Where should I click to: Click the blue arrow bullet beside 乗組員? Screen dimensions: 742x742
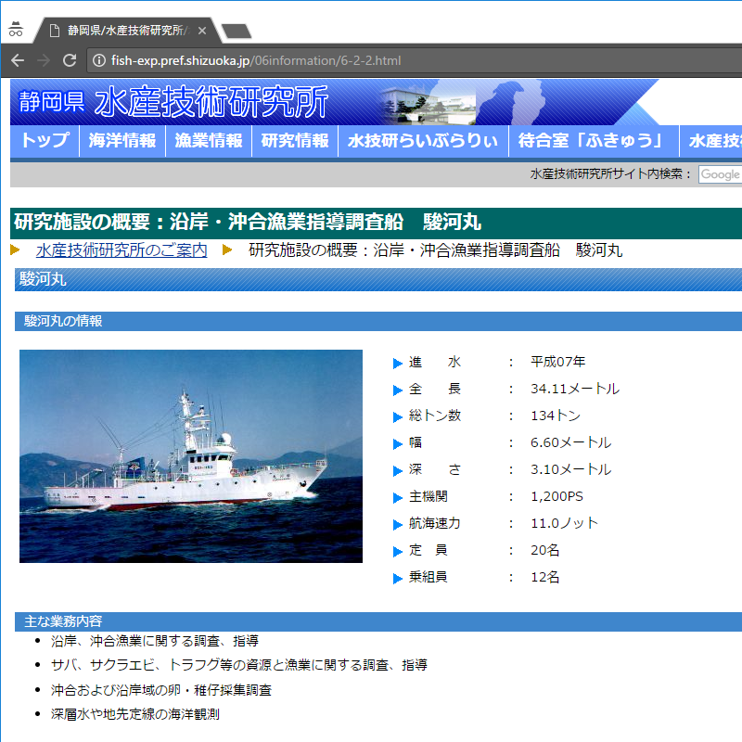[398, 578]
